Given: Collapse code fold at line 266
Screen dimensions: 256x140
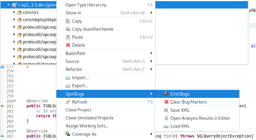Looking at the screenshot, I should [15, 131].
